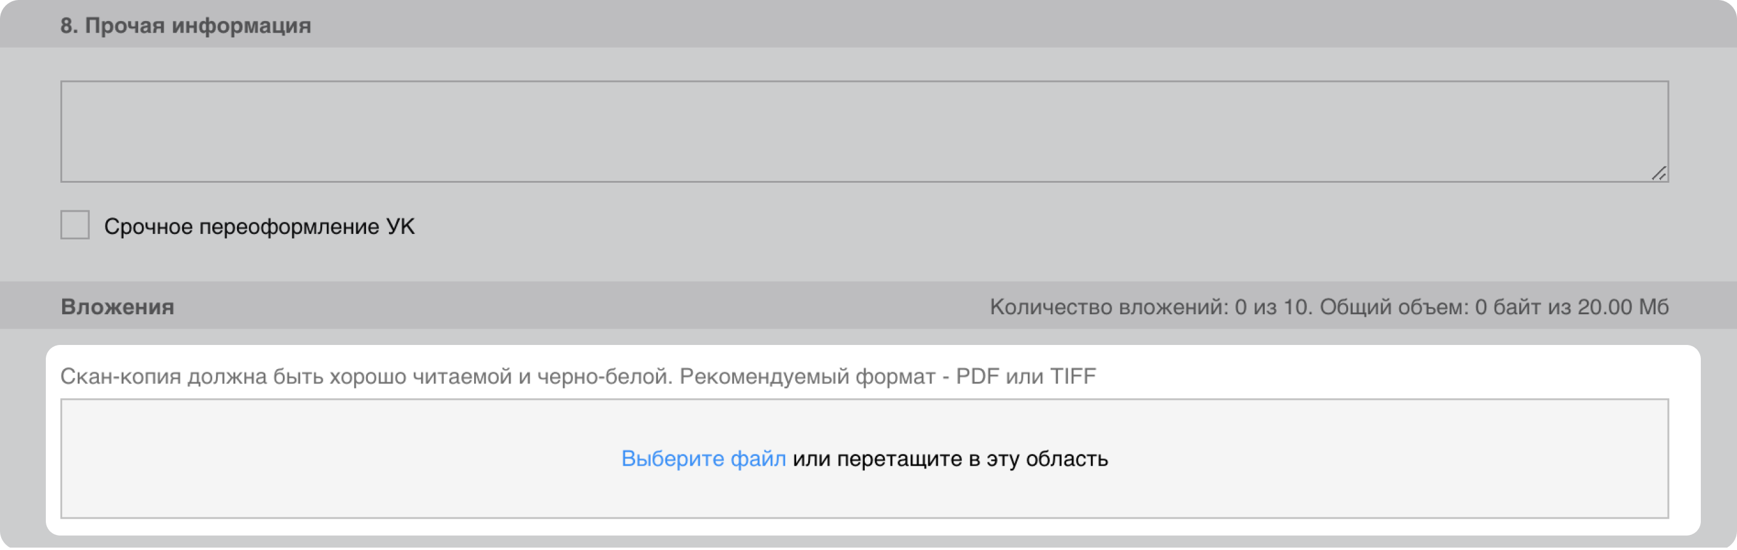This screenshot has height=550, width=1737.
Task: Click the Прочая информация text area
Action: [x=863, y=131]
